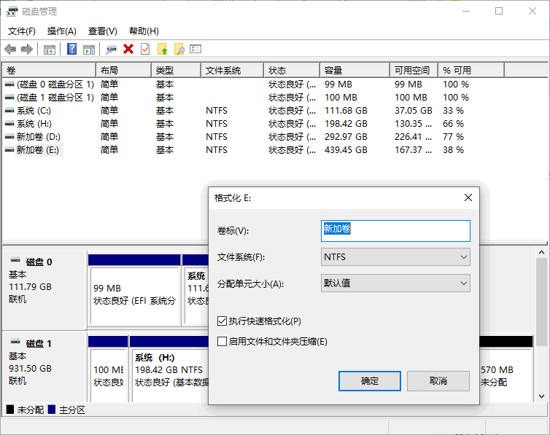
Task: Click the forward arrow toolbar icon
Action: click(x=27, y=49)
